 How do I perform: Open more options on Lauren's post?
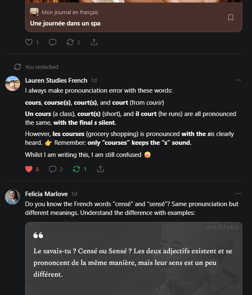238,80
